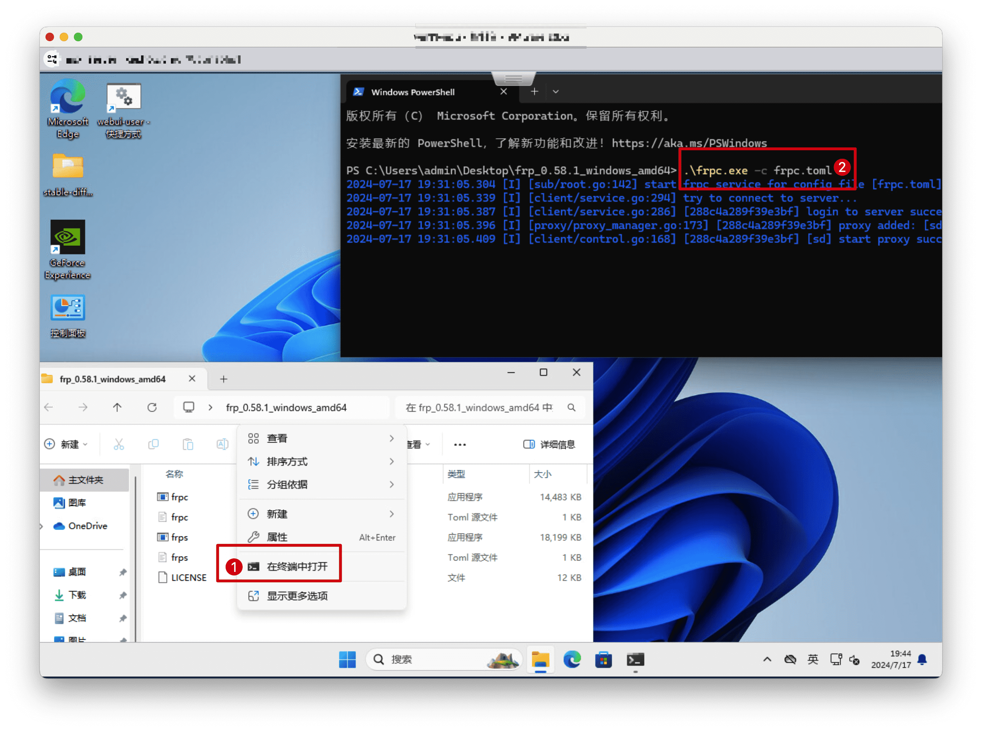Select 主文件夹 in navigation pane

point(85,480)
